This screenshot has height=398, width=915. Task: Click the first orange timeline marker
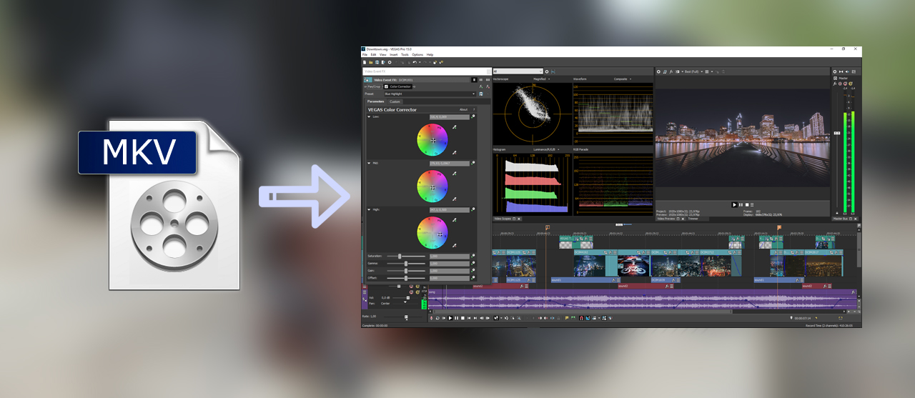tap(548, 228)
